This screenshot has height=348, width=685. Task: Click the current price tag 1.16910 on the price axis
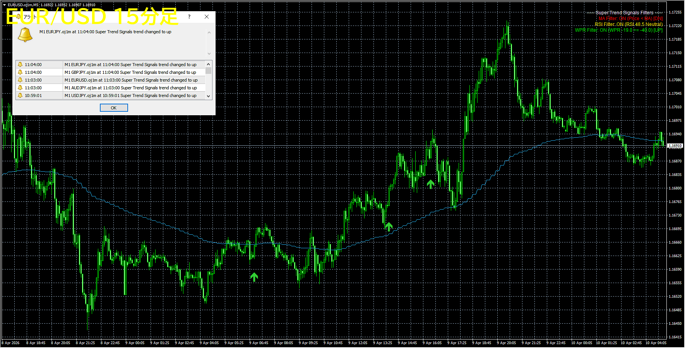675,146
